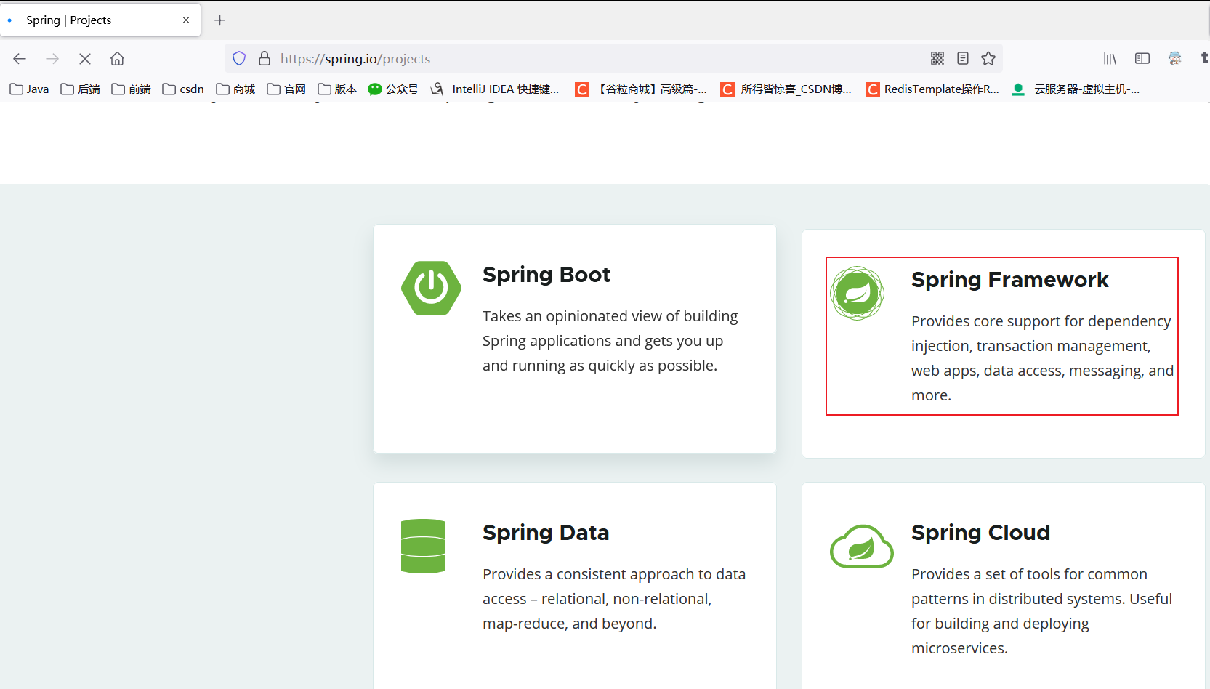Click the Spring Boot power icon
The height and width of the screenshot is (689, 1210).
431,288
